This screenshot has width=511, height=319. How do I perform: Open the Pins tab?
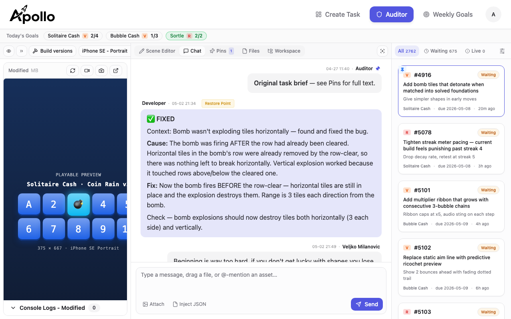click(222, 51)
